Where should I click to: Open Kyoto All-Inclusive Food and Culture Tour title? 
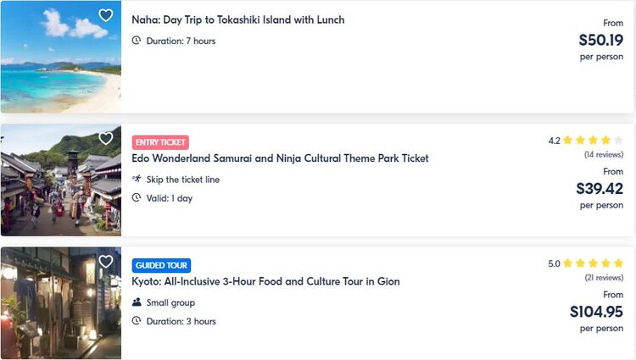[265, 281]
